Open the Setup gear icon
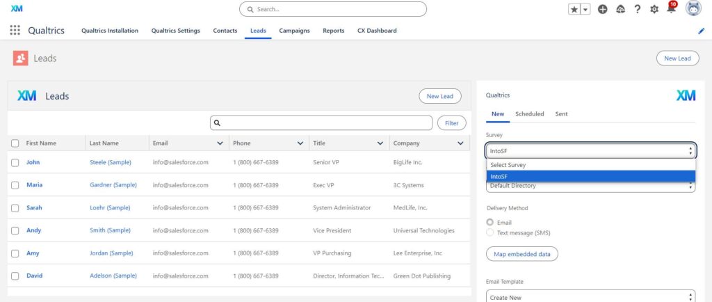Viewport: 712px width, 302px height. click(654, 9)
